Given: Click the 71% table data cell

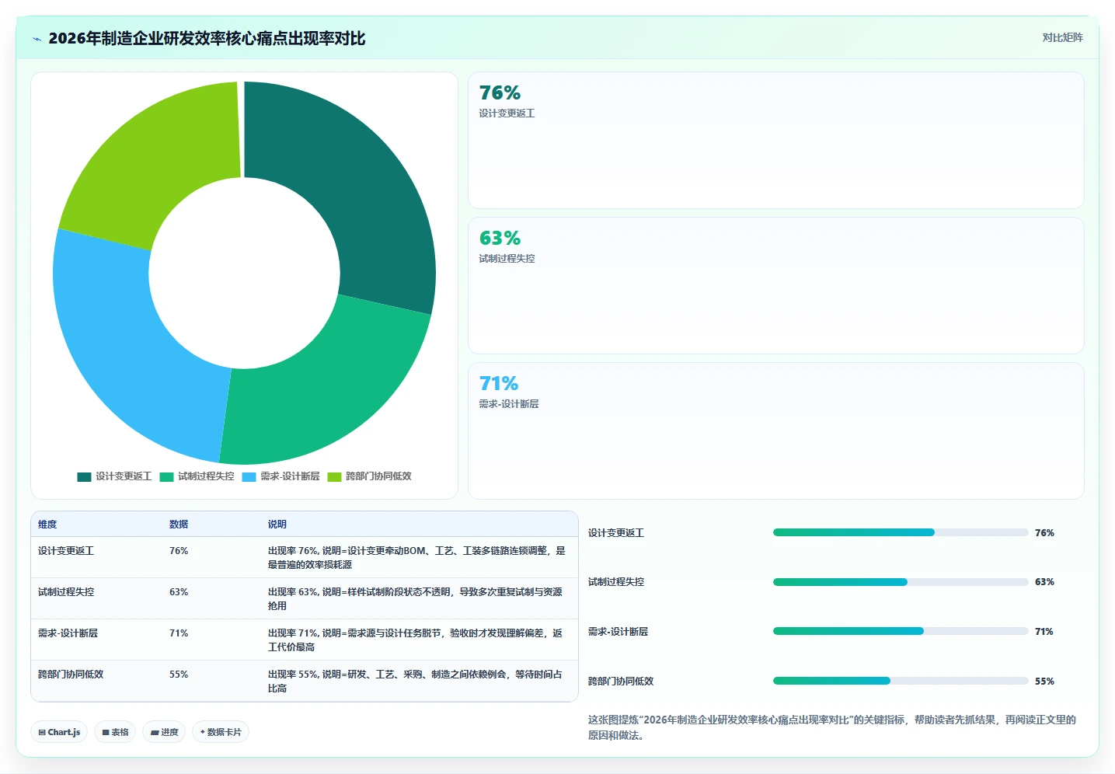Looking at the screenshot, I should (x=179, y=633).
